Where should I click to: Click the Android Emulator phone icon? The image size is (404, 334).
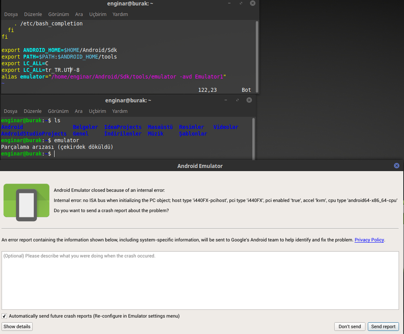pos(27,202)
